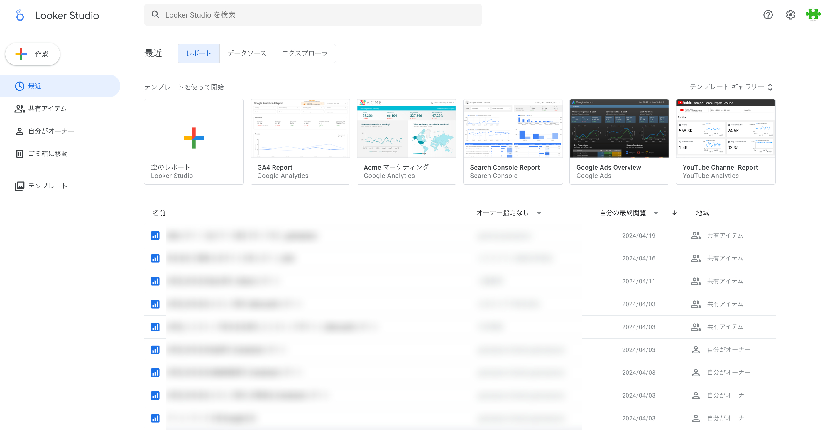Toggle the sort direction arrow
Viewport: 832px width, 431px height.
(x=674, y=213)
